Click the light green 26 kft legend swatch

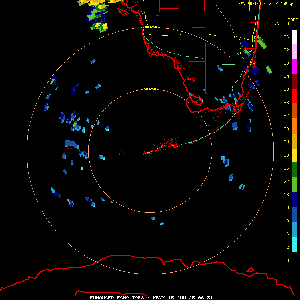(x=294, y=185)
